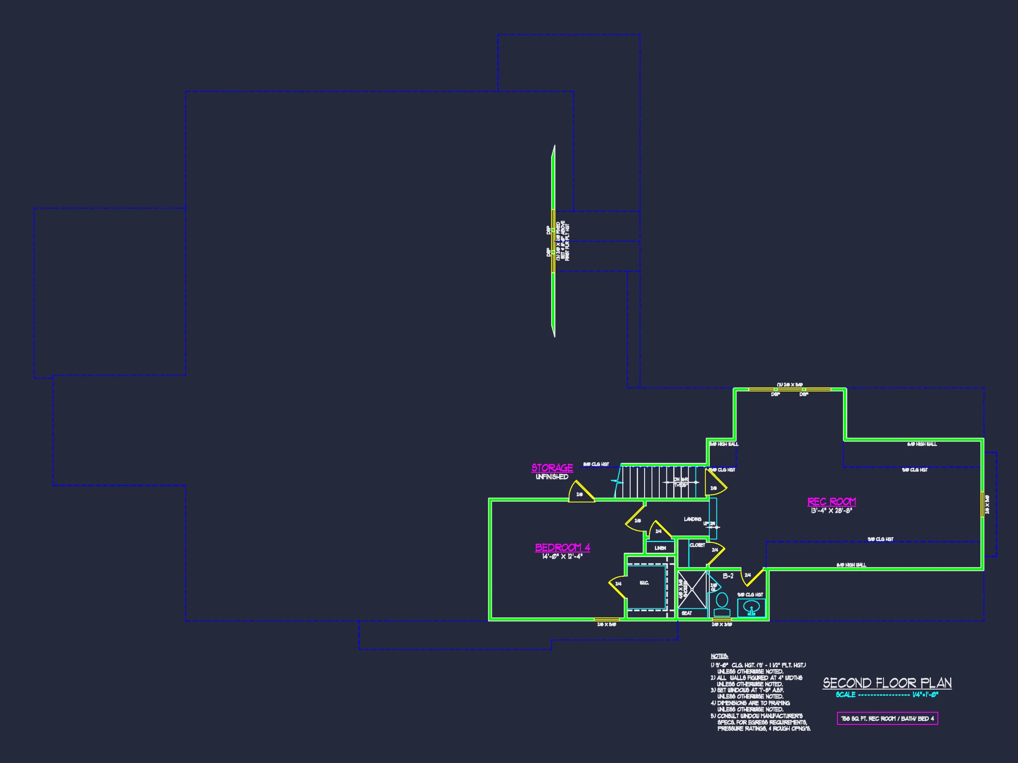
Task: Select note 4 DIMENSIONS ARE TO FRAMING
Action: (x=750, y=706)
